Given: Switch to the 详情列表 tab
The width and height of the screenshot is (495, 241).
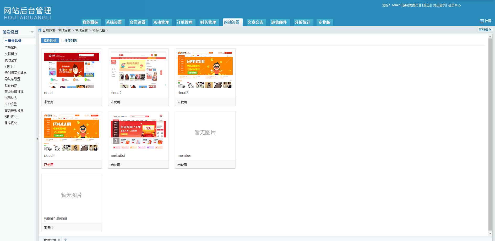Looking at the screenshot, I should pos(70,41).
